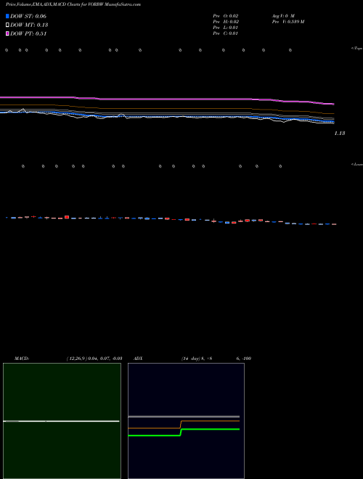This screenshot has height=479, width=363.
Task: Click the '6, -100' ADX value
Action: (x=244, y=359)
